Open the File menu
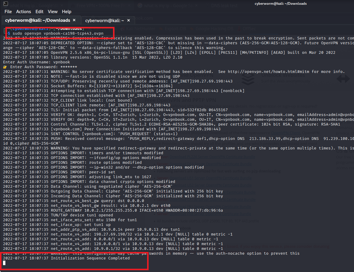 click(x=8, y=11)
